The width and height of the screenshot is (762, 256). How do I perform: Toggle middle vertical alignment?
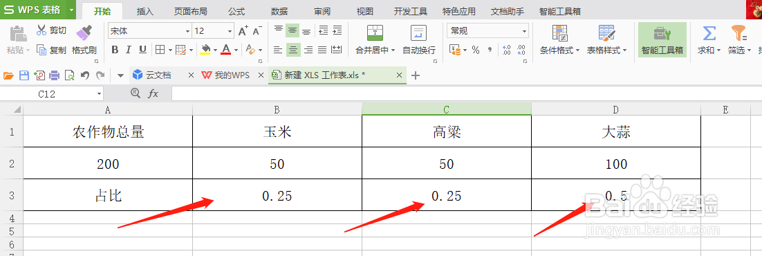(x=292, y=30)
